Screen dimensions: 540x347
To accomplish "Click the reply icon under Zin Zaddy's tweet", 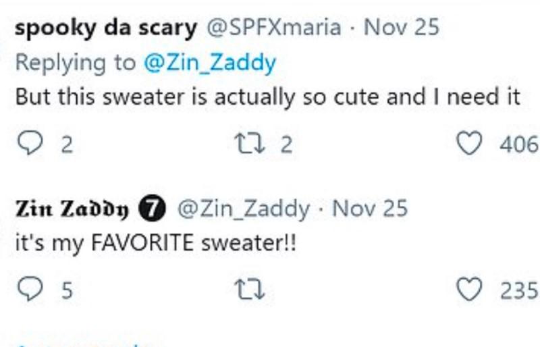I will click(28, 290).
